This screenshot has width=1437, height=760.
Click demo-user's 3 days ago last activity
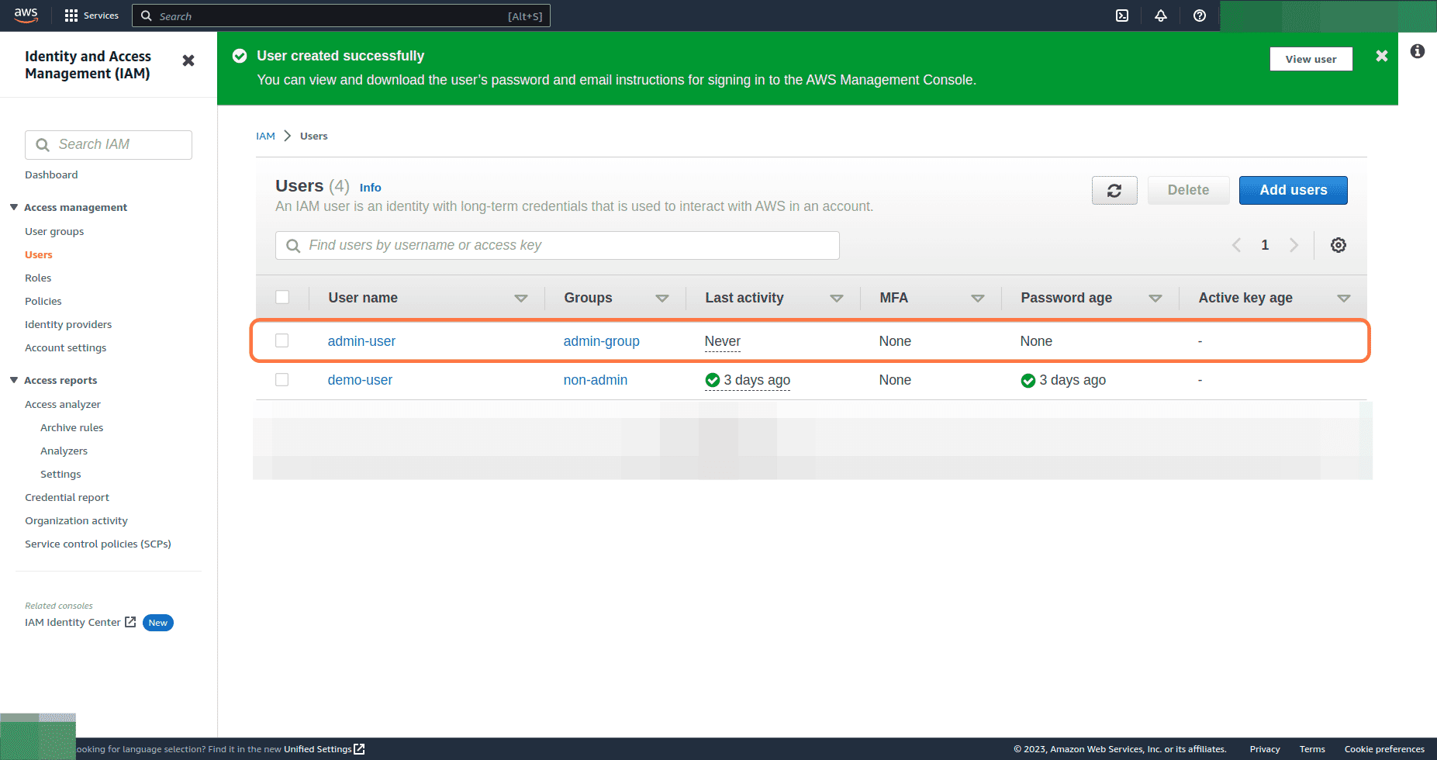(x=748, y=380)
